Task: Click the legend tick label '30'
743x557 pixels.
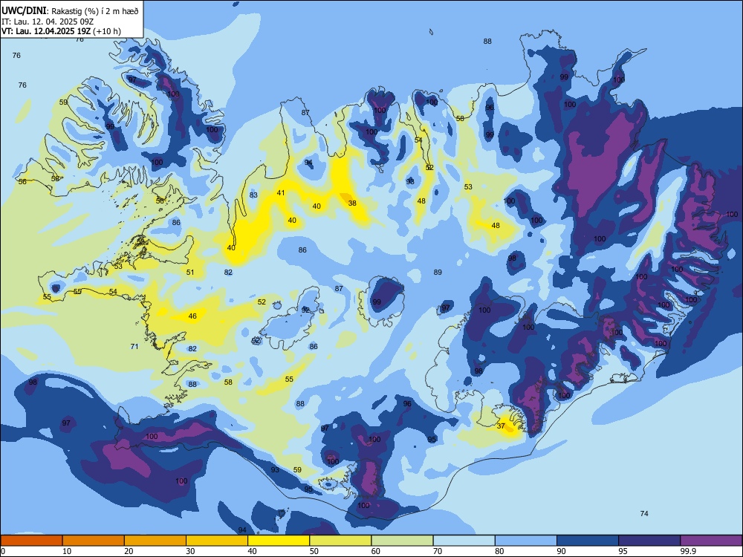Action: 190,551
